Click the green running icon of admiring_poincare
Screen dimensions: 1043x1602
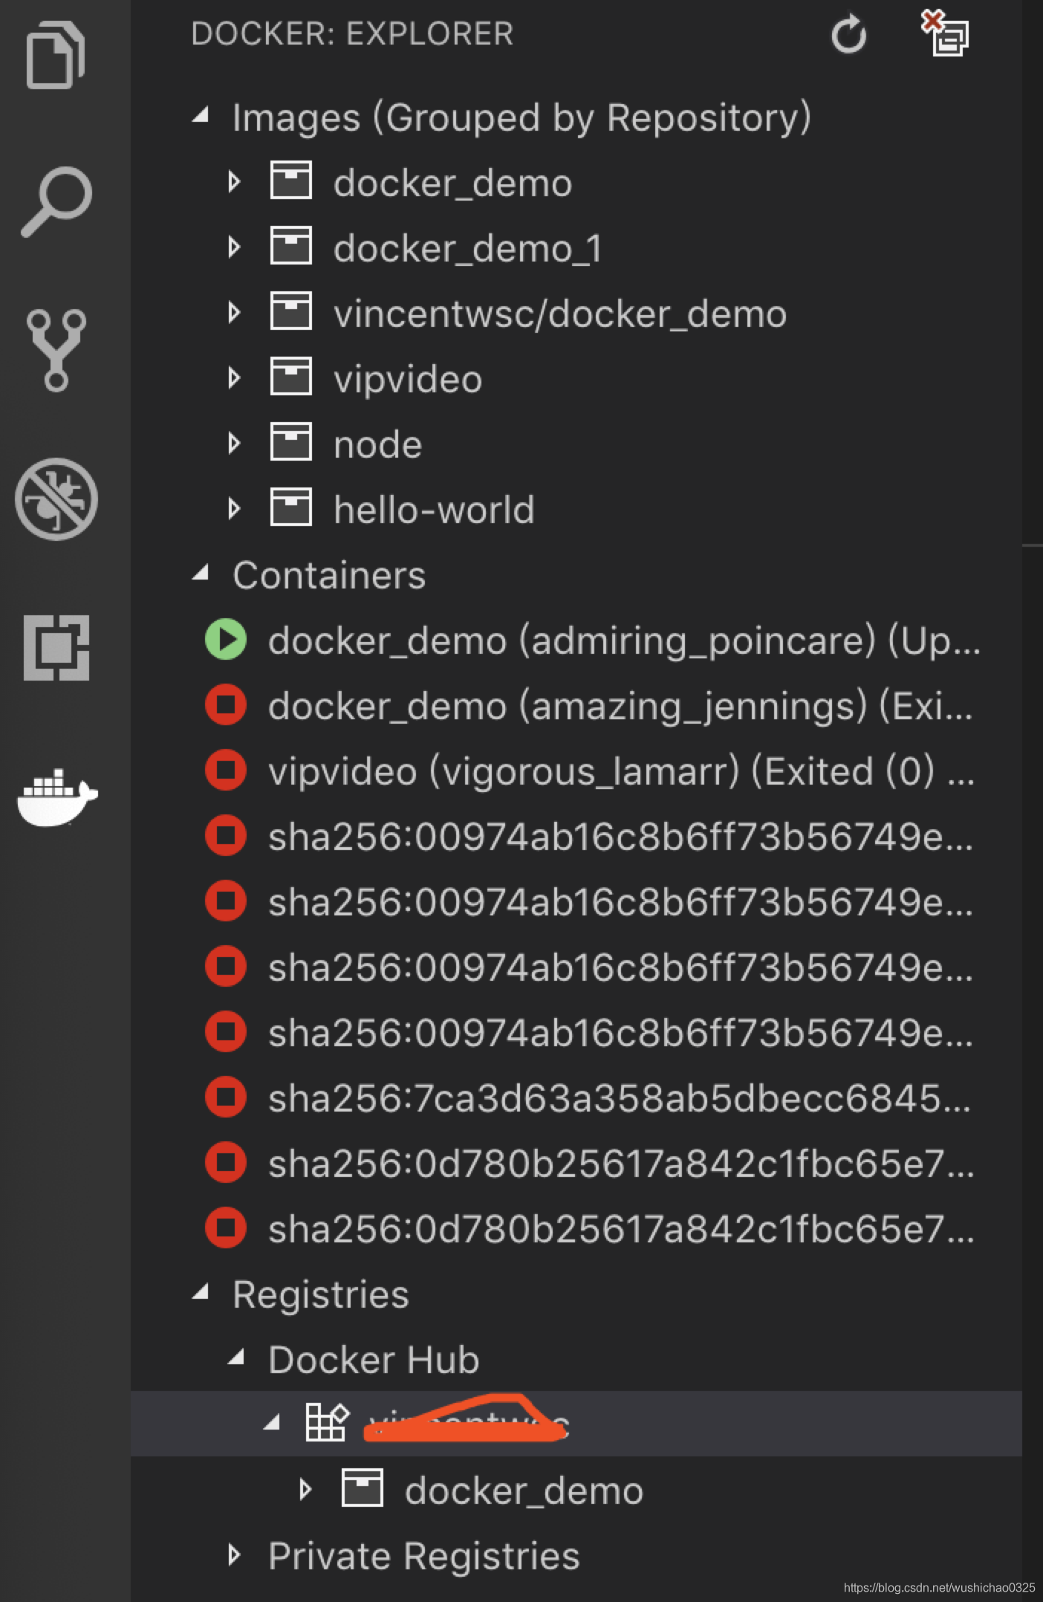click(x=226, y=639)
